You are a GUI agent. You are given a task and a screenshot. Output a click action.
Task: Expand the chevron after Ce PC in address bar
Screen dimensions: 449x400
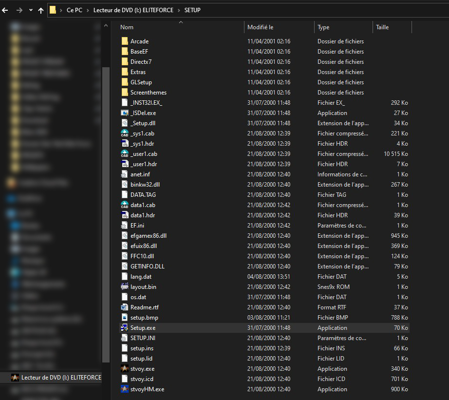coord(88,10)
